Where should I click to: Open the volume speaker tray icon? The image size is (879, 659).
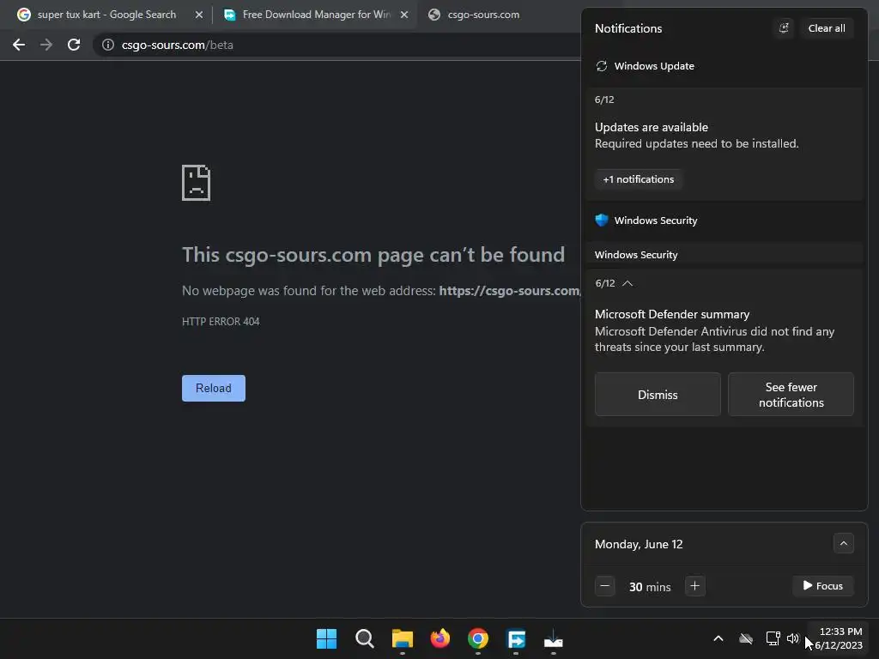(x=792, y=638)
